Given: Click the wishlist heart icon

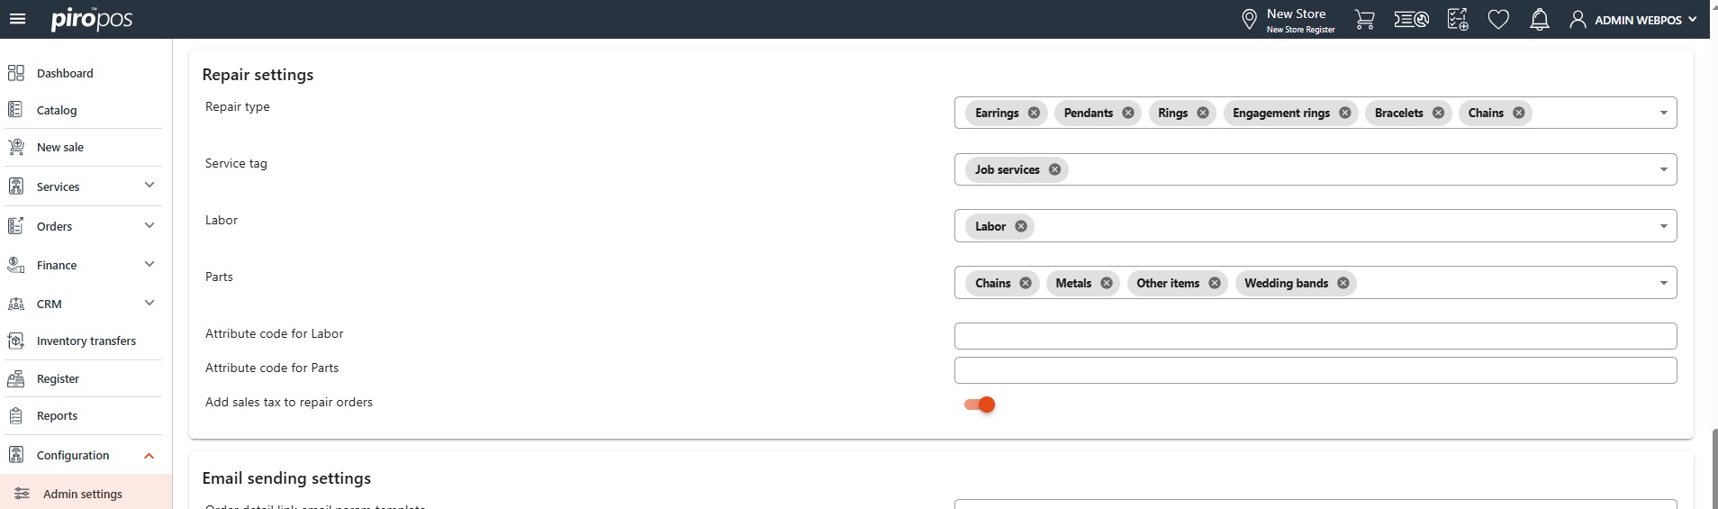Looking at the screenshot, I should [x=1497, y=19].
